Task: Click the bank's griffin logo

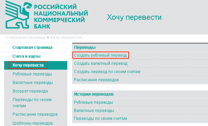Action: point(18,15)
